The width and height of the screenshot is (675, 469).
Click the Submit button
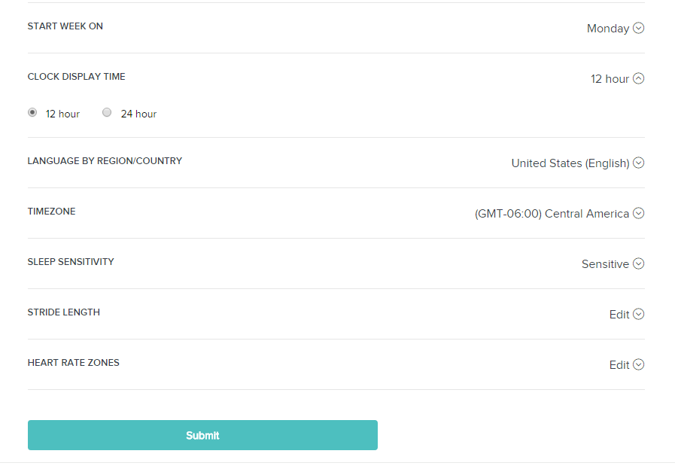[x=202, y=435]
